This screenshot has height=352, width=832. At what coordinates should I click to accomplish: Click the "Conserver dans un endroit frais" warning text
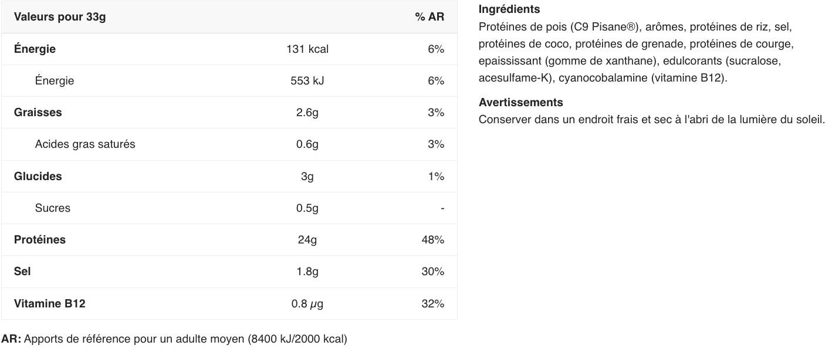651,120
